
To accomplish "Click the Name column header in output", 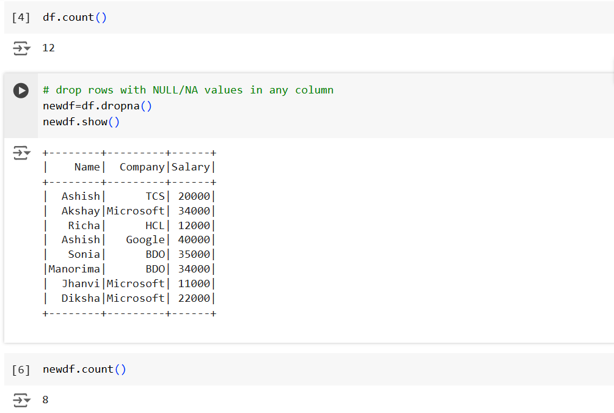I will [x=87, y=166].
